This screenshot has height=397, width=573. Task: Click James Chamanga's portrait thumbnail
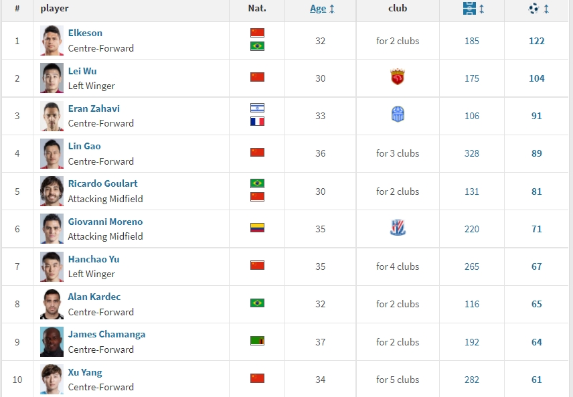point(52,342)
